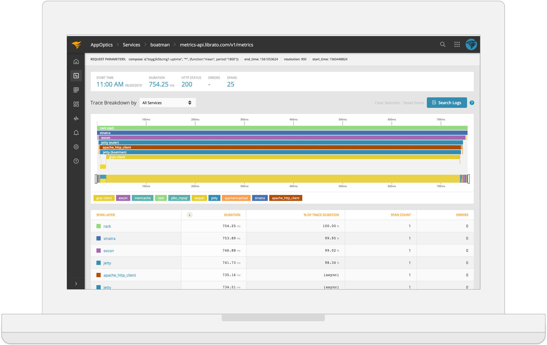Open the metrics grid icon in sidebar
This screenshot has height=345, width=547.
(76, 90)
